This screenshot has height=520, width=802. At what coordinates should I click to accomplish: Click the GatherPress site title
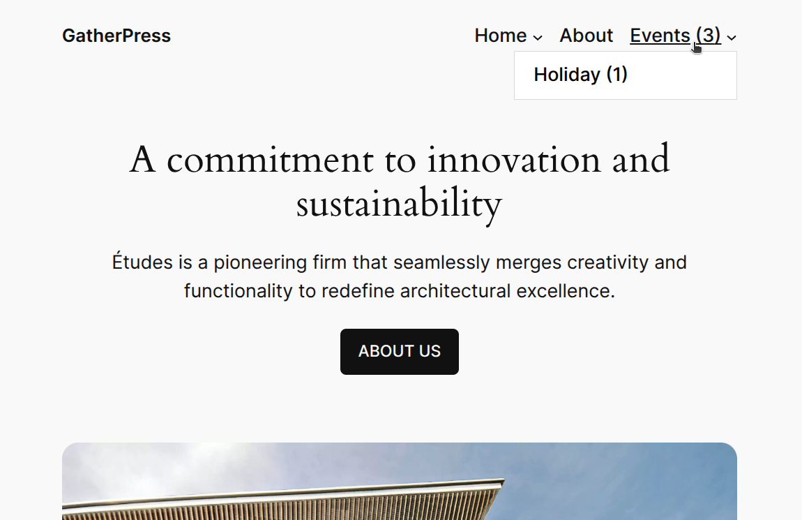pos(116,36)
